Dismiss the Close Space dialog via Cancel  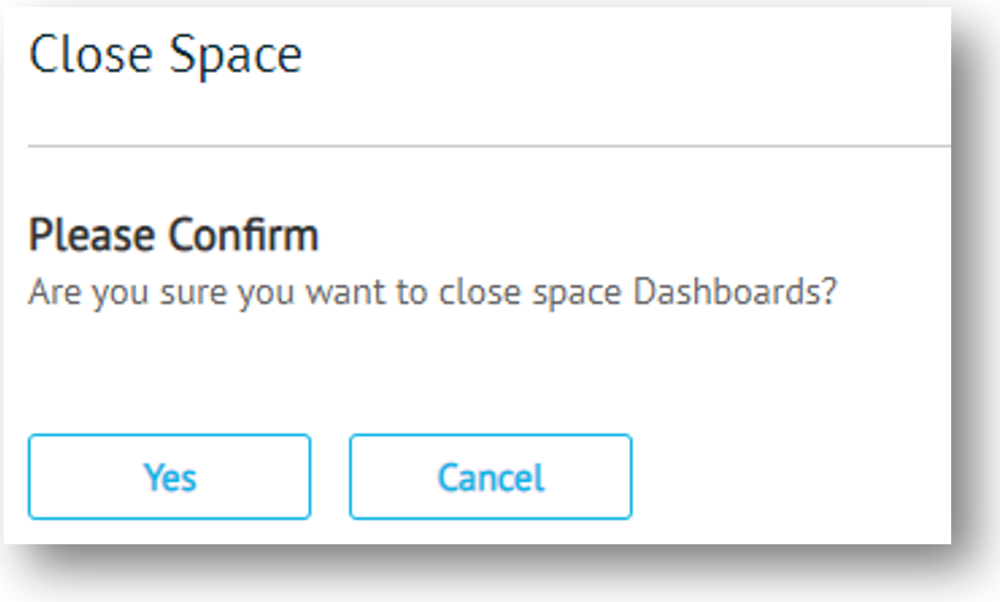(491, 477)
